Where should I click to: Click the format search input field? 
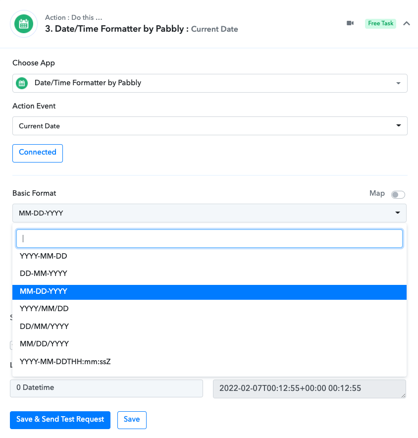(209, 238)
